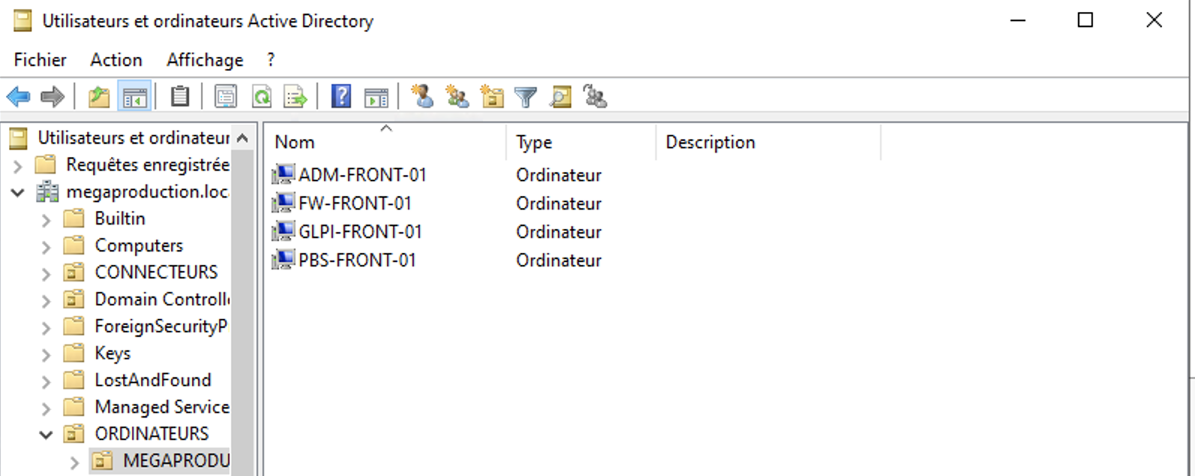This screenshot has width=1195, height=476.
Task: Toggle the show/hide console tree button
Action: pos(135,97)
